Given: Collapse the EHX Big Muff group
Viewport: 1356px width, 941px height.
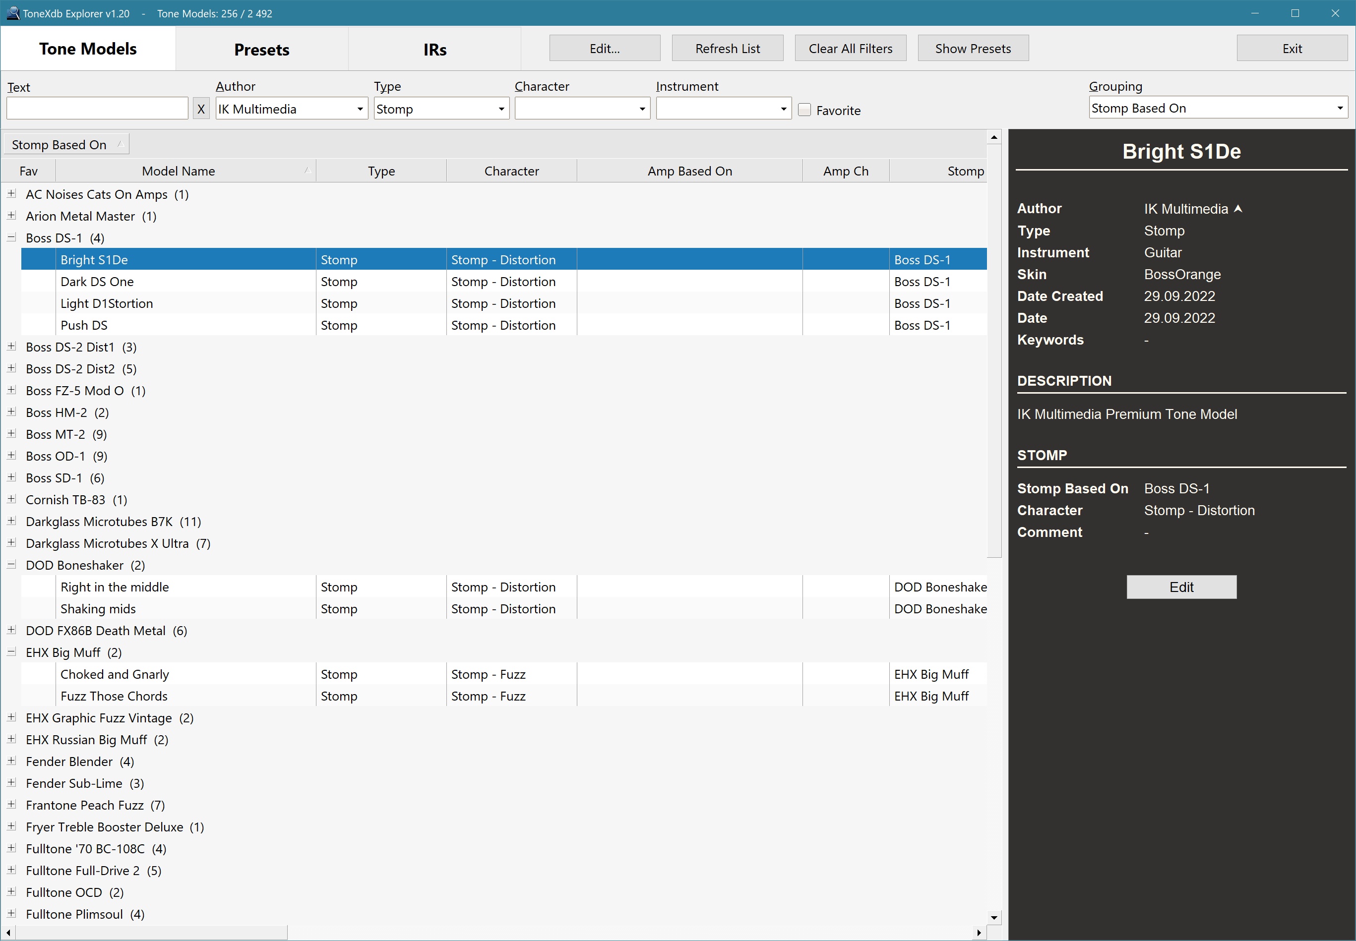Looking at the screenshot, I should click(11, 651).
